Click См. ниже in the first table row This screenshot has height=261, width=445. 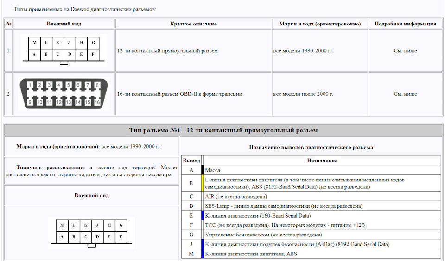405,51
